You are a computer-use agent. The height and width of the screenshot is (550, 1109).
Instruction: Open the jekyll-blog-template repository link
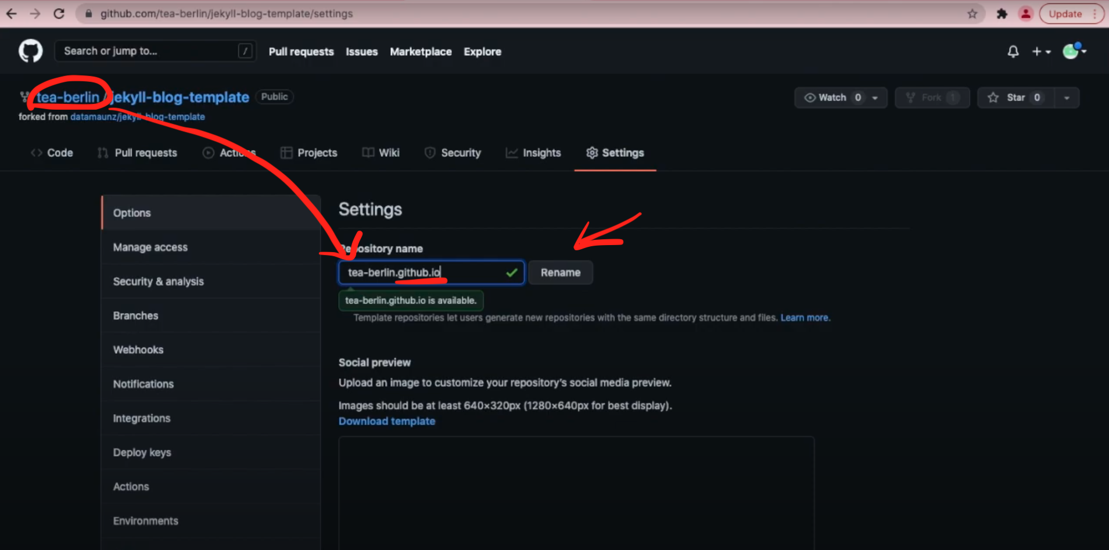point(180,97)
